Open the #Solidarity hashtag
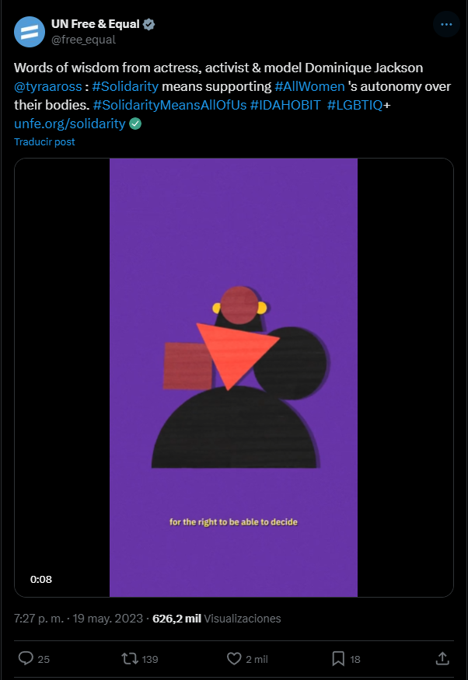Viewport: 468px width, 680px height. pos(125,86)
